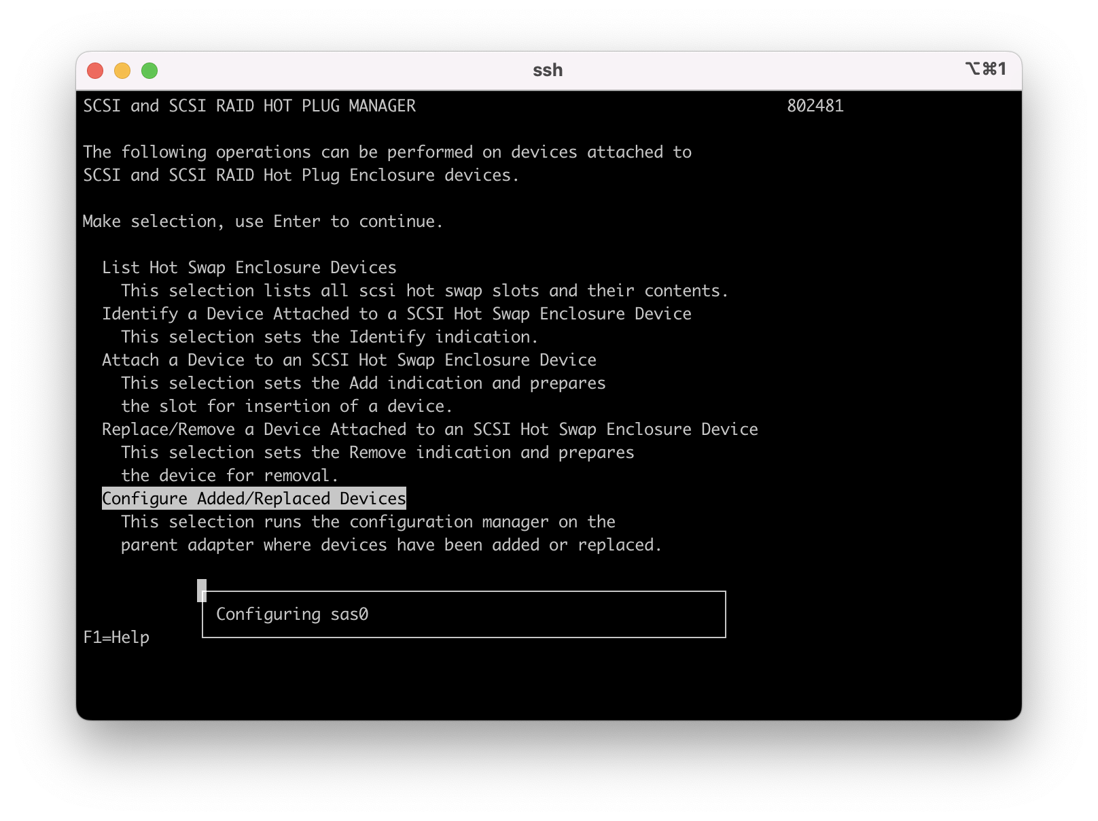Select Attach a Device to SCSI Enclosure
1098x821 pixels.
click(349, 360)
